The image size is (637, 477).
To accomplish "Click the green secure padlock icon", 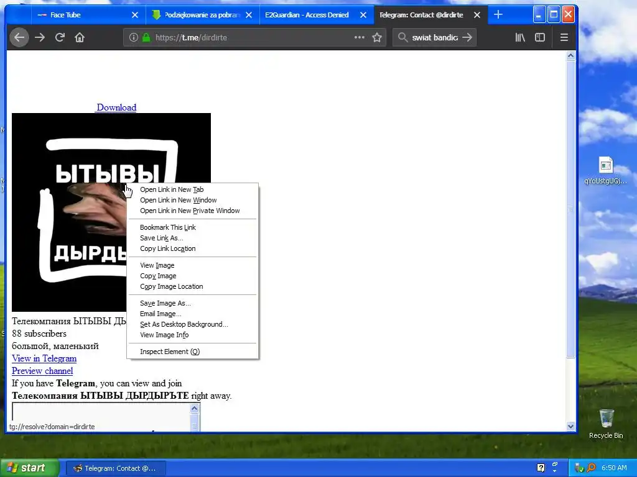I will point(146,38).
